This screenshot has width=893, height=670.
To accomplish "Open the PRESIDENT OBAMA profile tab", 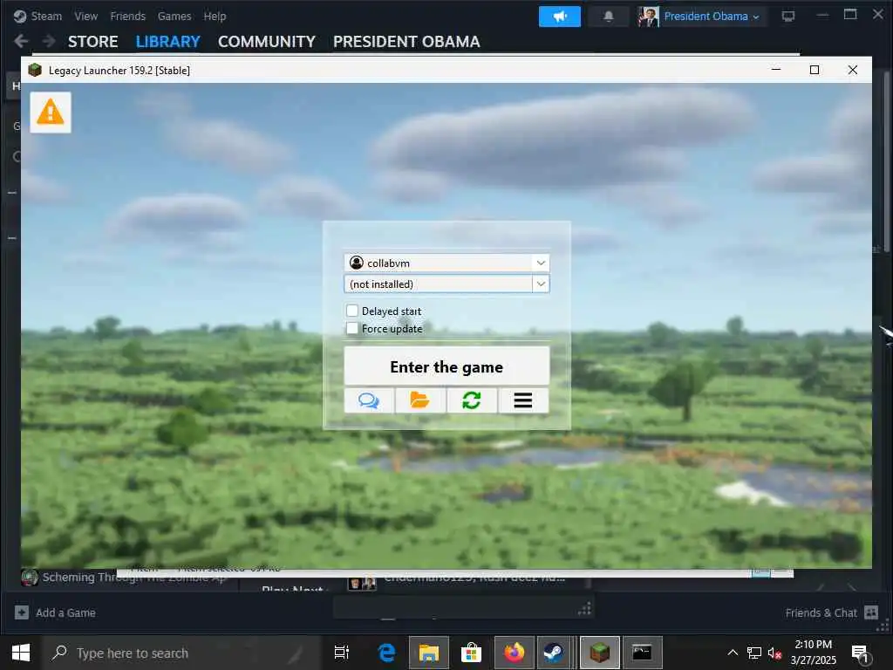I will pyautogui.click(x=406, y=42).
